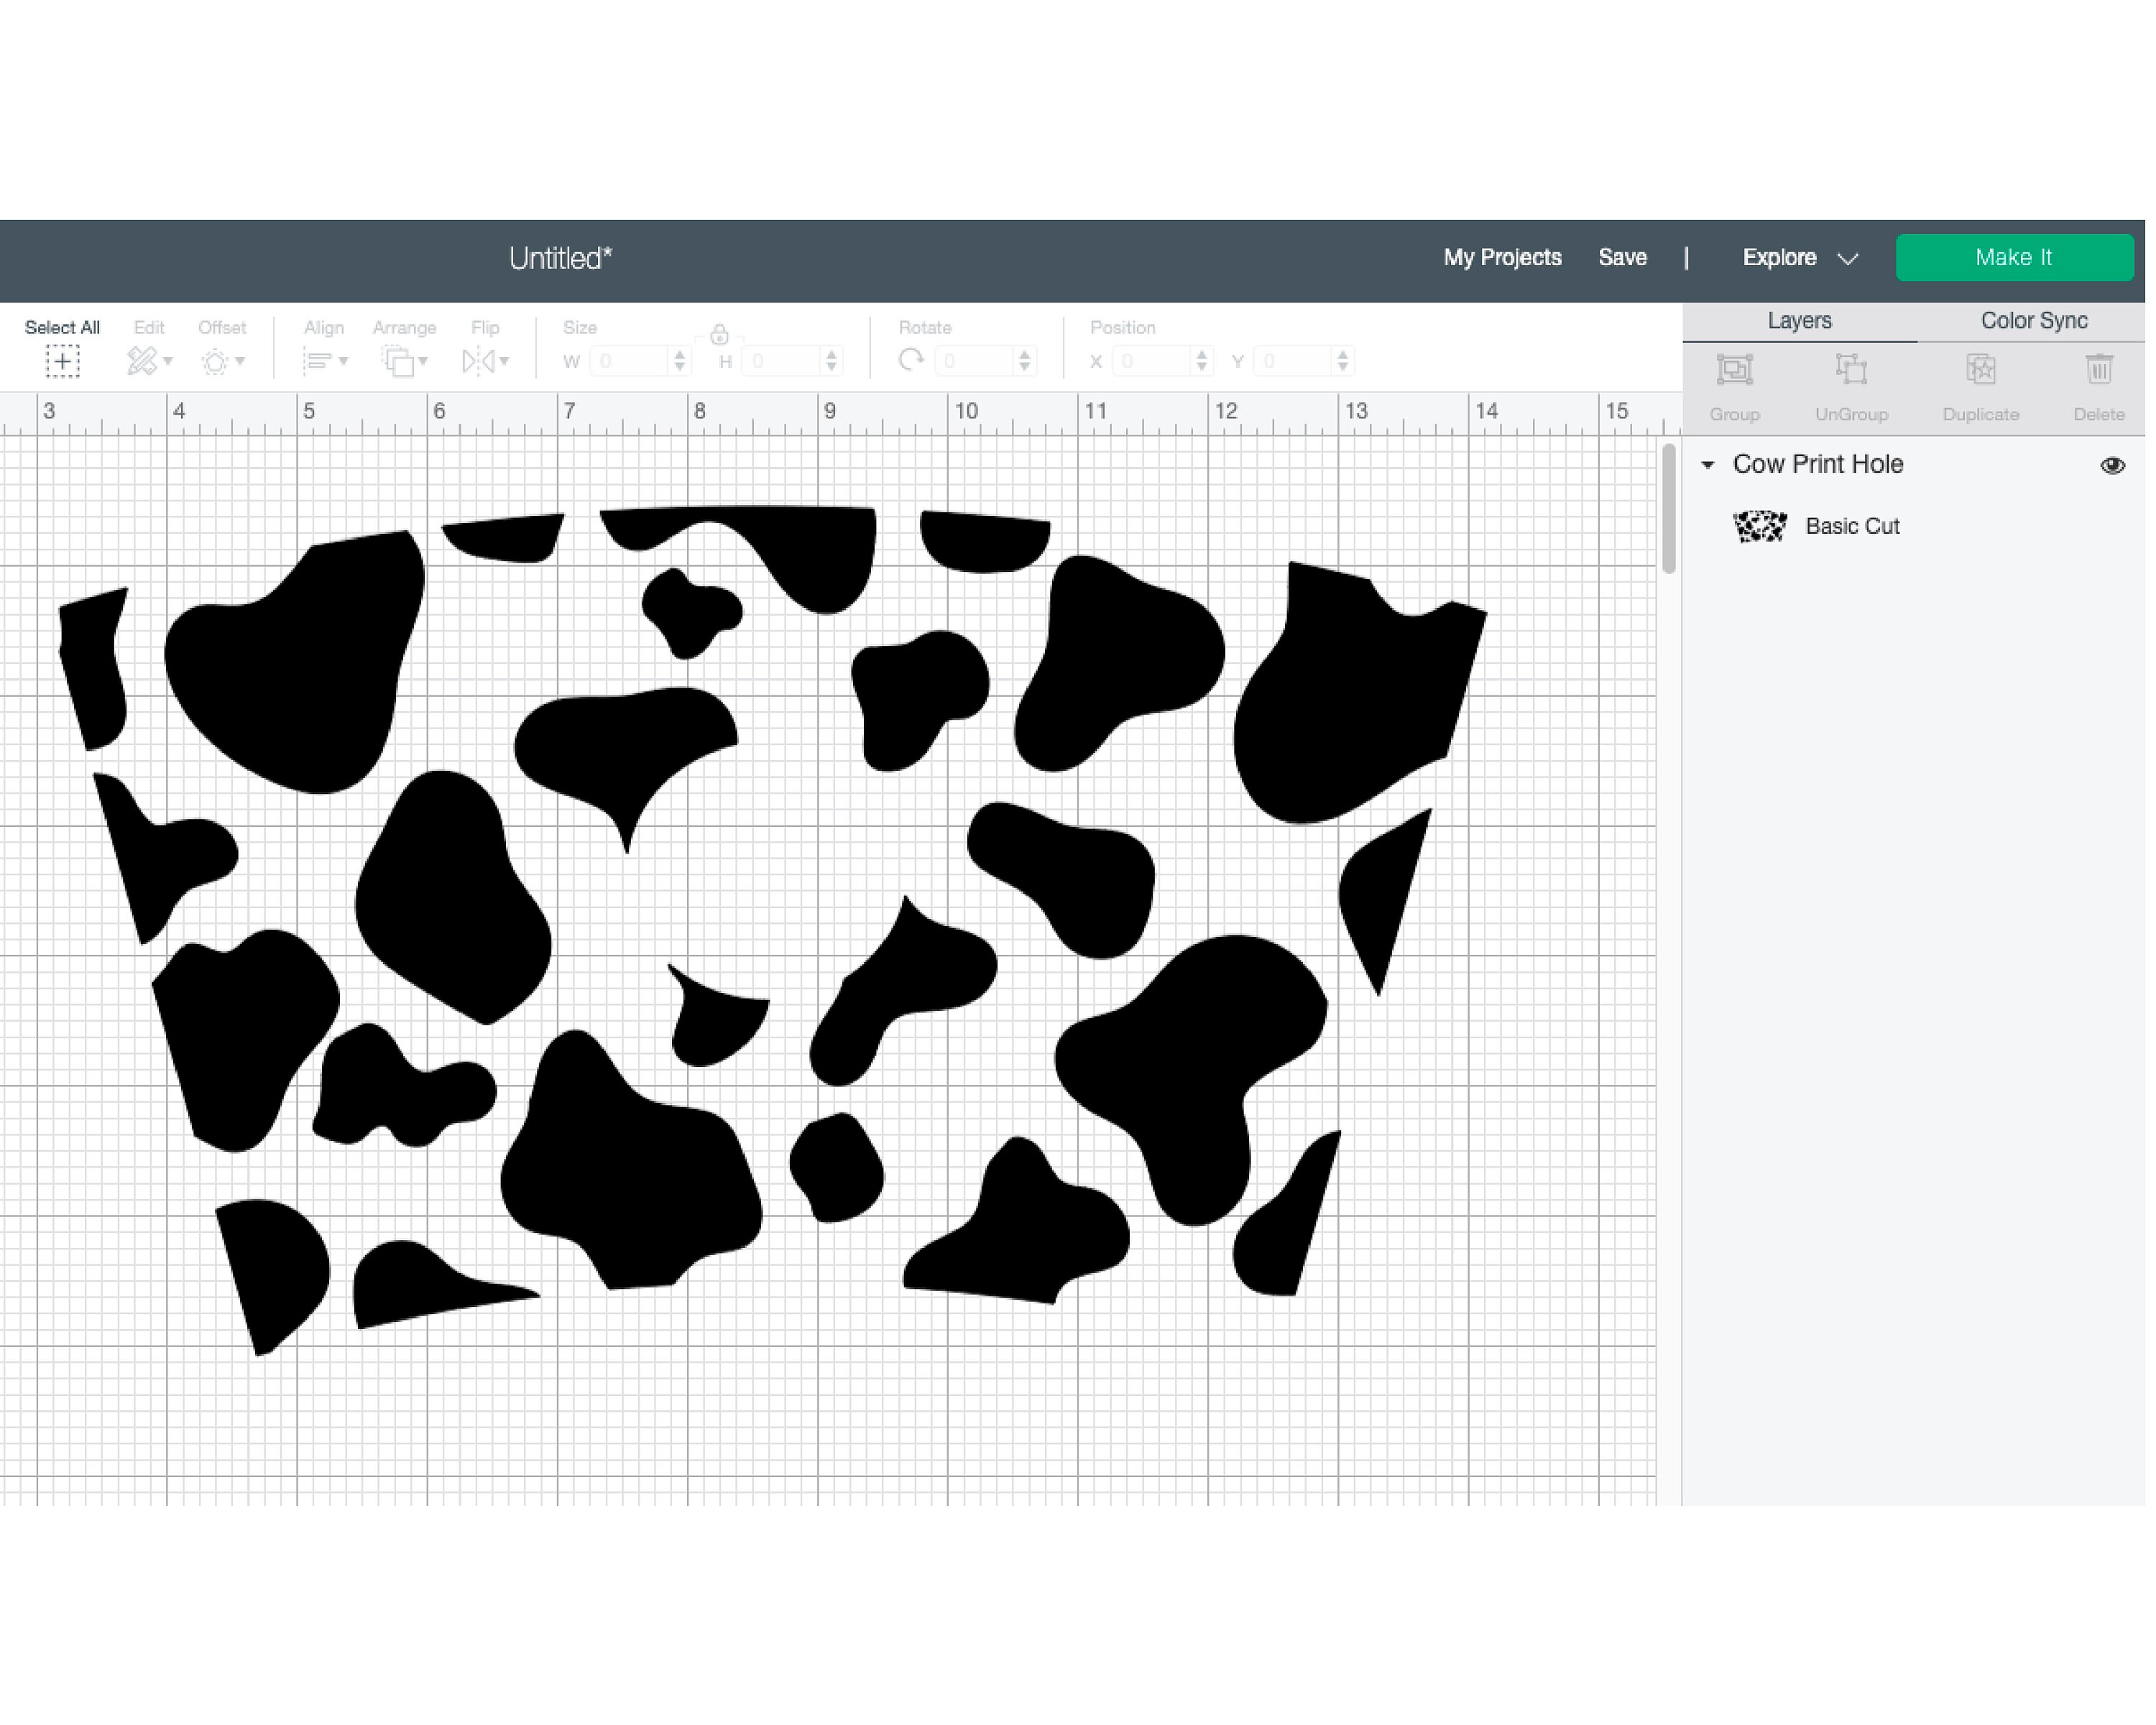
Task: Click the Make It button
Action: (2013, 257)
